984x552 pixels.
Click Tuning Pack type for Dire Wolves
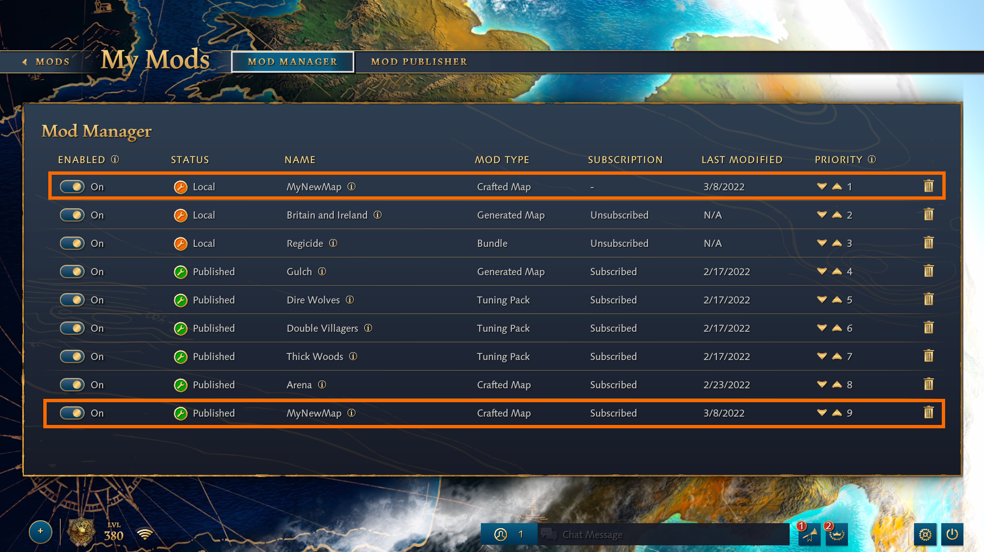click(503, 300)
